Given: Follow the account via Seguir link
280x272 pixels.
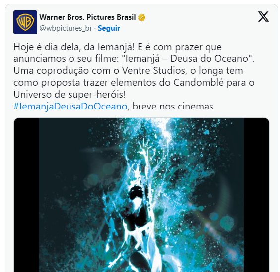Looking at the screenshot, I should 109,28.
